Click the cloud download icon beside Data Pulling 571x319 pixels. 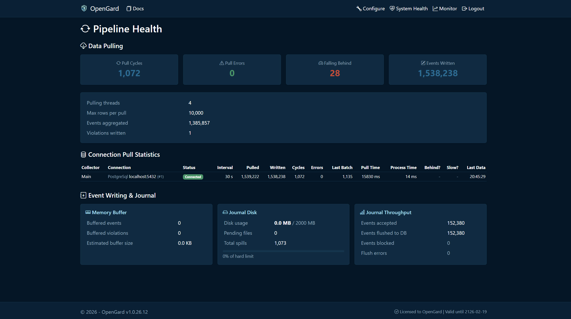click(x=83, y=46)
